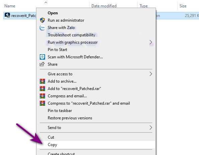Select Run as administrator

96,20
